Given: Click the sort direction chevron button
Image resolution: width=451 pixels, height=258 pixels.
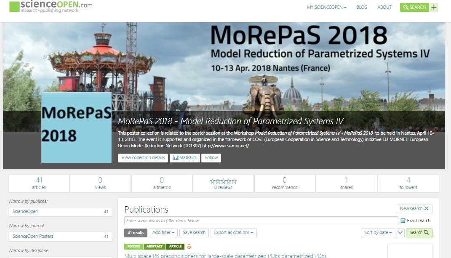Looking at the screenshot, I should click(x=400, y=233).
